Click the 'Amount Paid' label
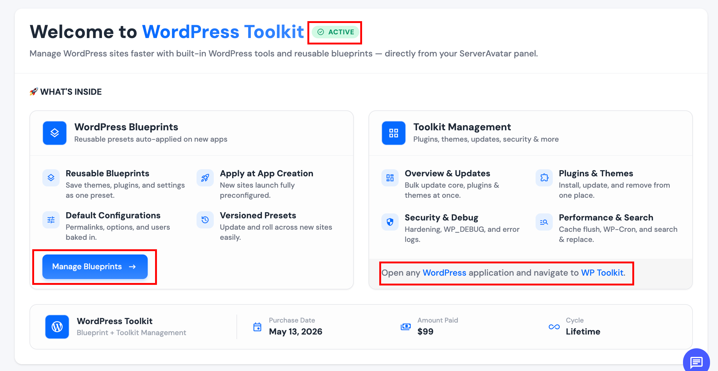The width and height of the screenshot is (718, 371). coord(438,320)
